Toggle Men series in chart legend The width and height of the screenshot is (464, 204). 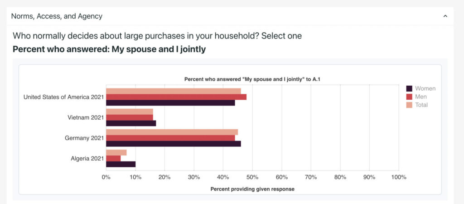click(x=420, y=97)
